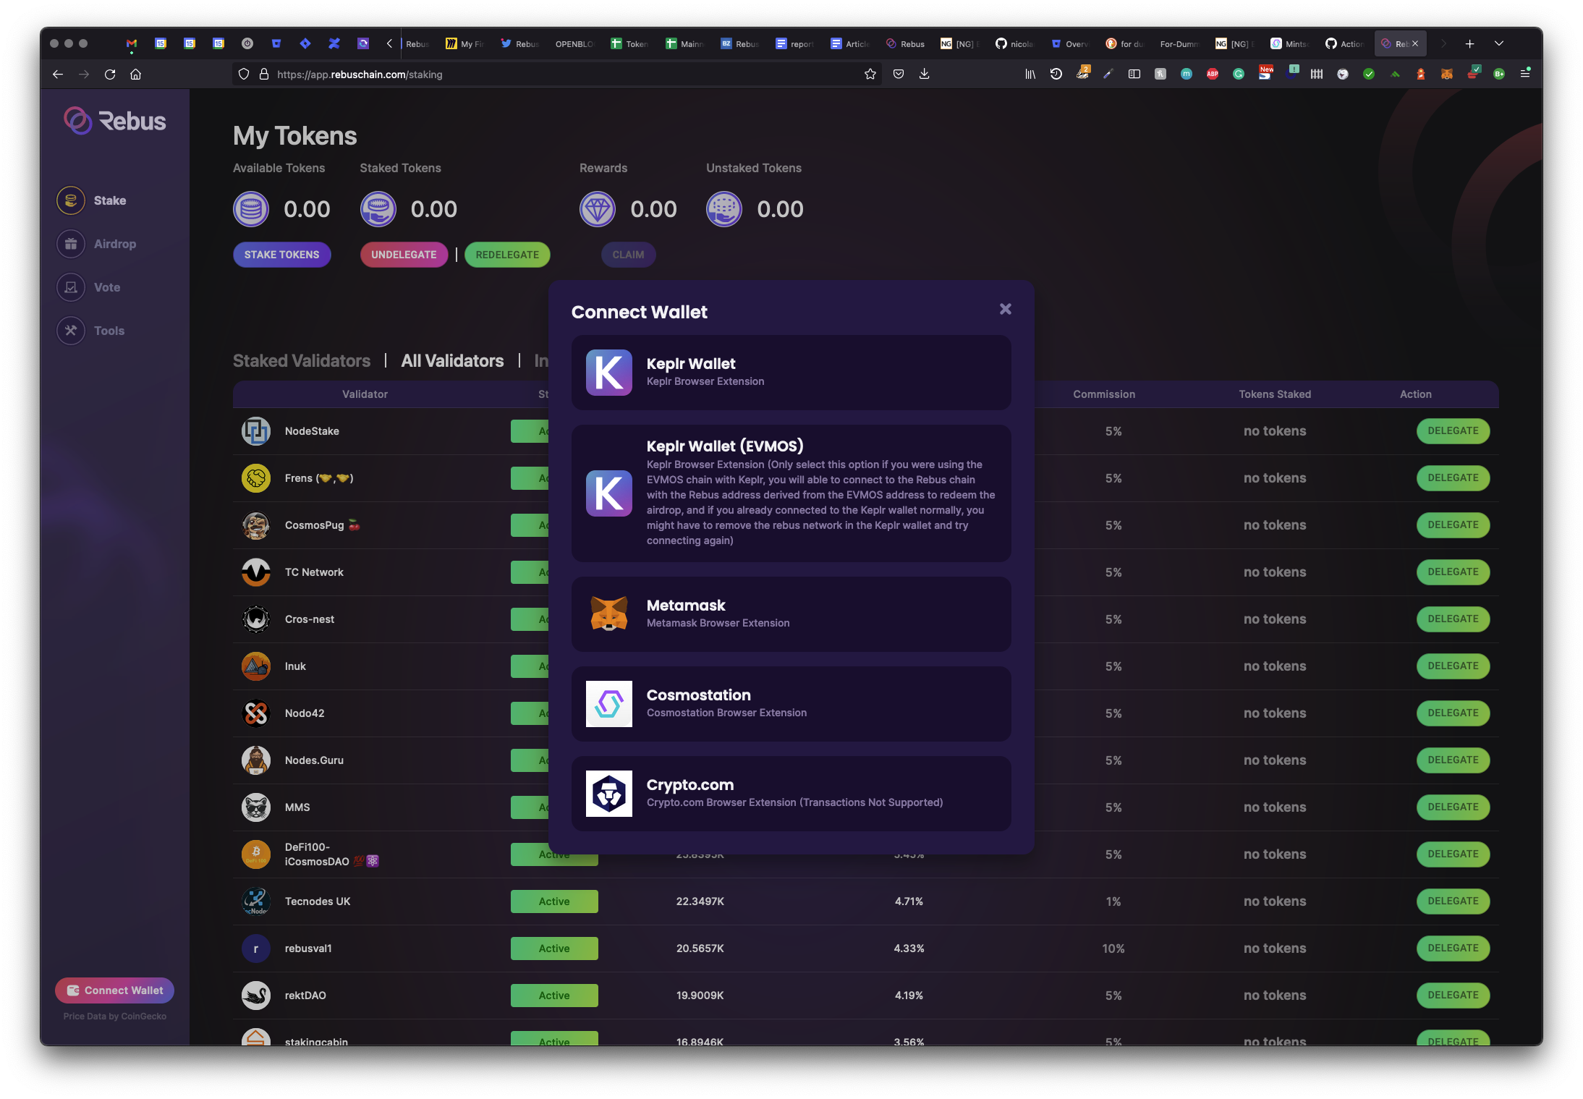Open new browser tab
Screen dimensions: 1583x1099
[1469, 43]
